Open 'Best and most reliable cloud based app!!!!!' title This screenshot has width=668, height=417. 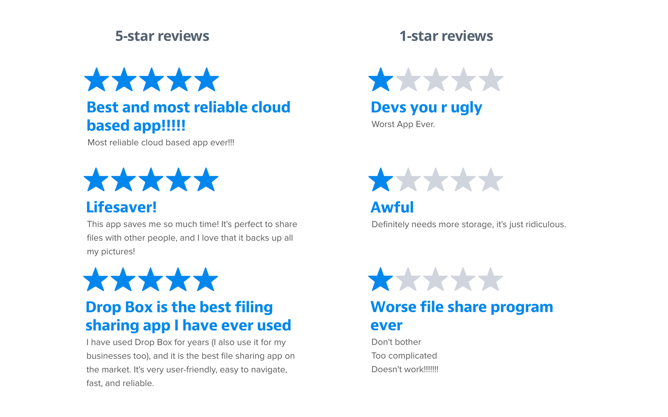tap(188, 116)
